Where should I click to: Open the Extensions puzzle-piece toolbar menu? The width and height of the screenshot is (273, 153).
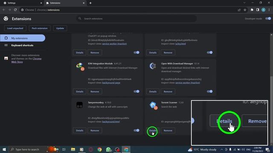coord(252,10)
